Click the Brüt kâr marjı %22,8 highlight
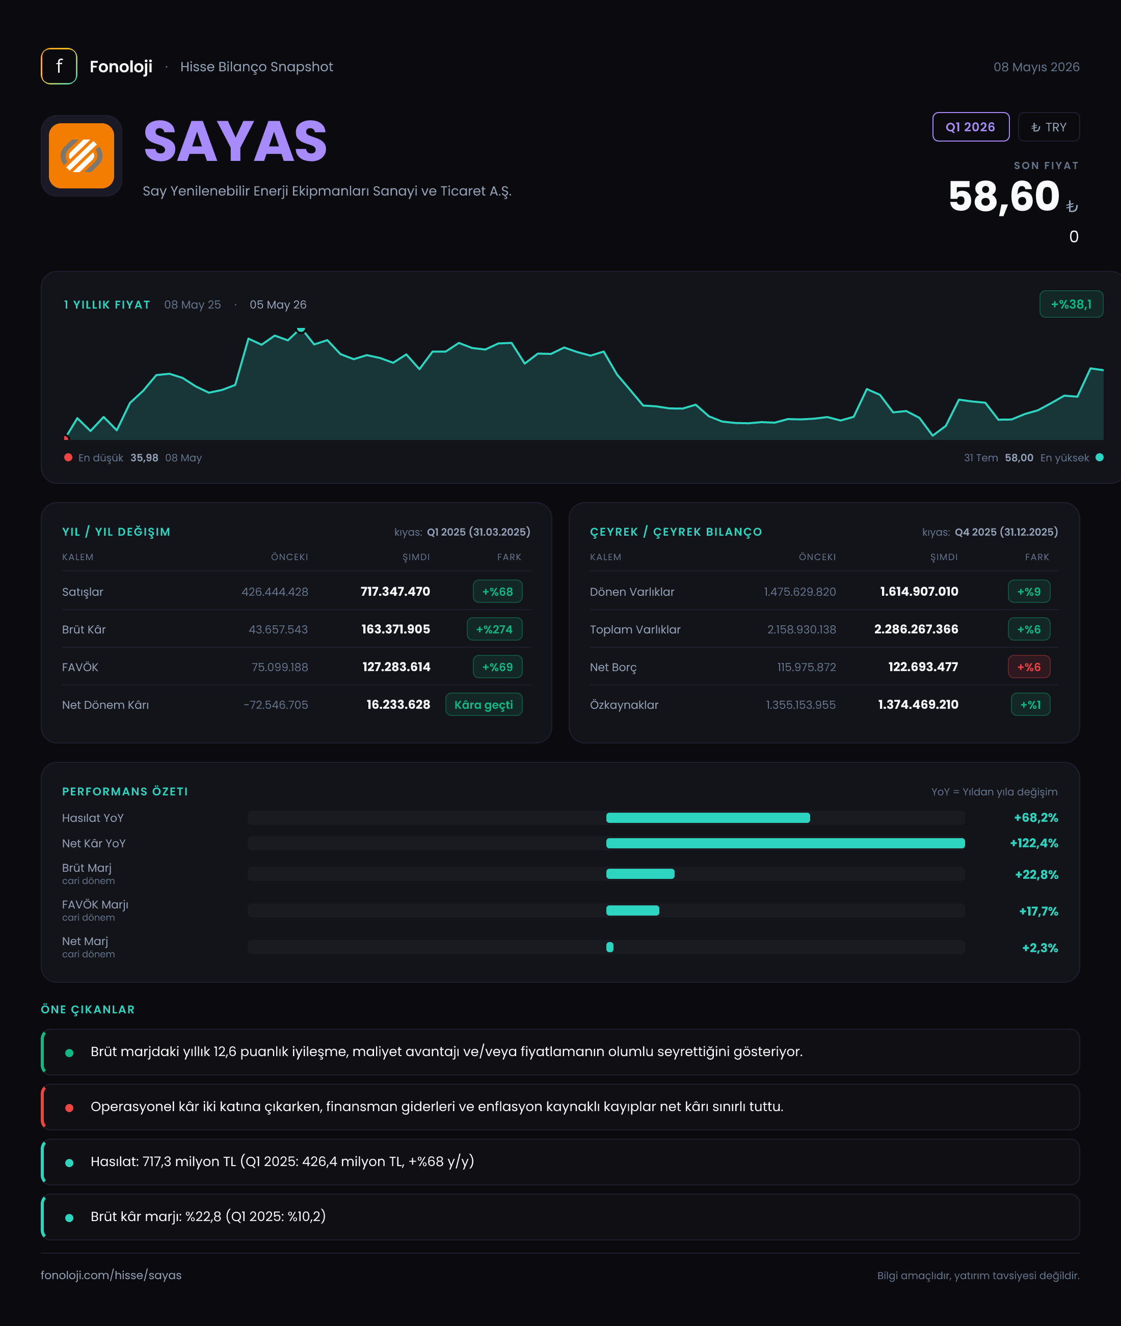 coord(560,1218)
